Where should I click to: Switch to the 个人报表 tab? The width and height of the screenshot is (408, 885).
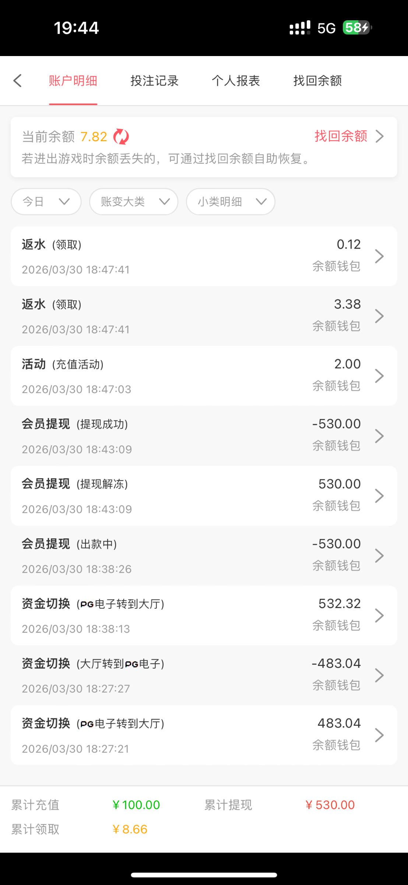coord(236,81)
